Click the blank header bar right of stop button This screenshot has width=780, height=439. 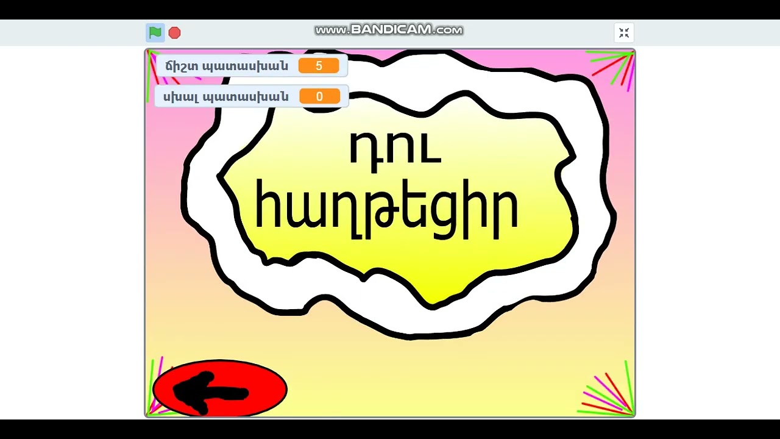(x=244, y=33)
